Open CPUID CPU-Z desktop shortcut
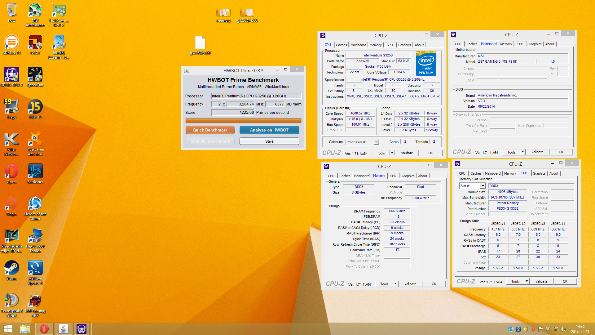This screenshot has width=595, height=335. coord(12,77)
